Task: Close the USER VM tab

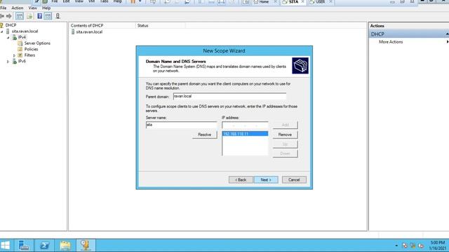Action: pos(330,1)
